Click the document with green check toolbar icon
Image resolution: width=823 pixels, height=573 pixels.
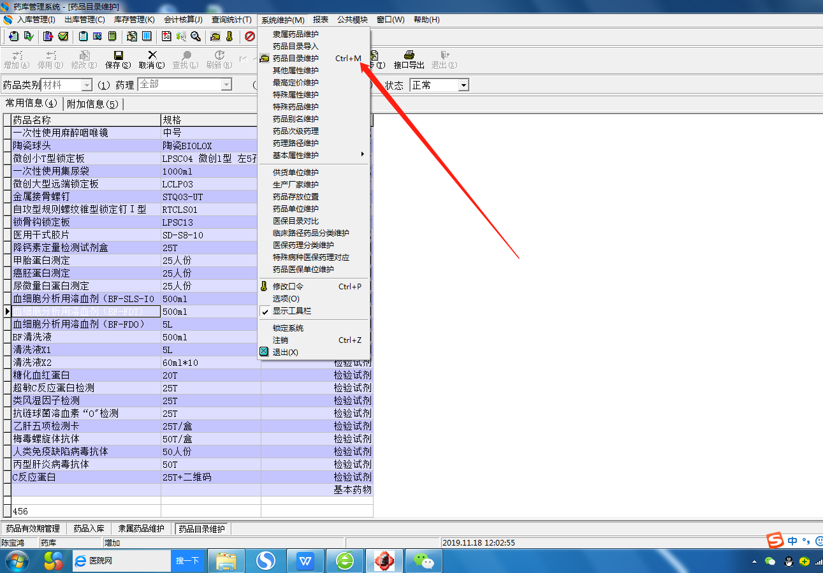click(x=29, y=36)
